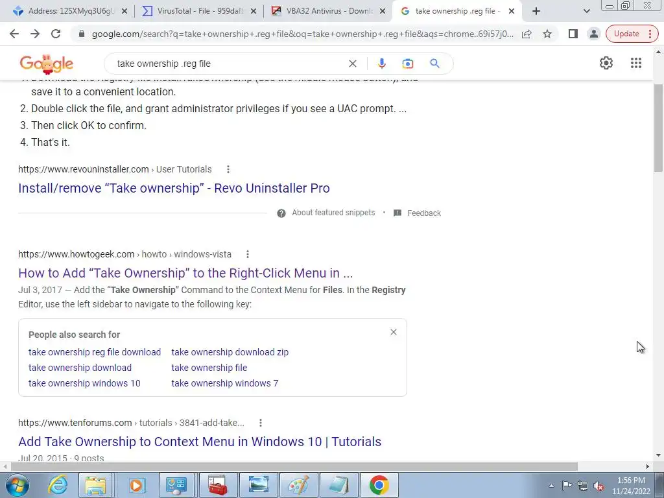Search by image with camera icon

407,64
